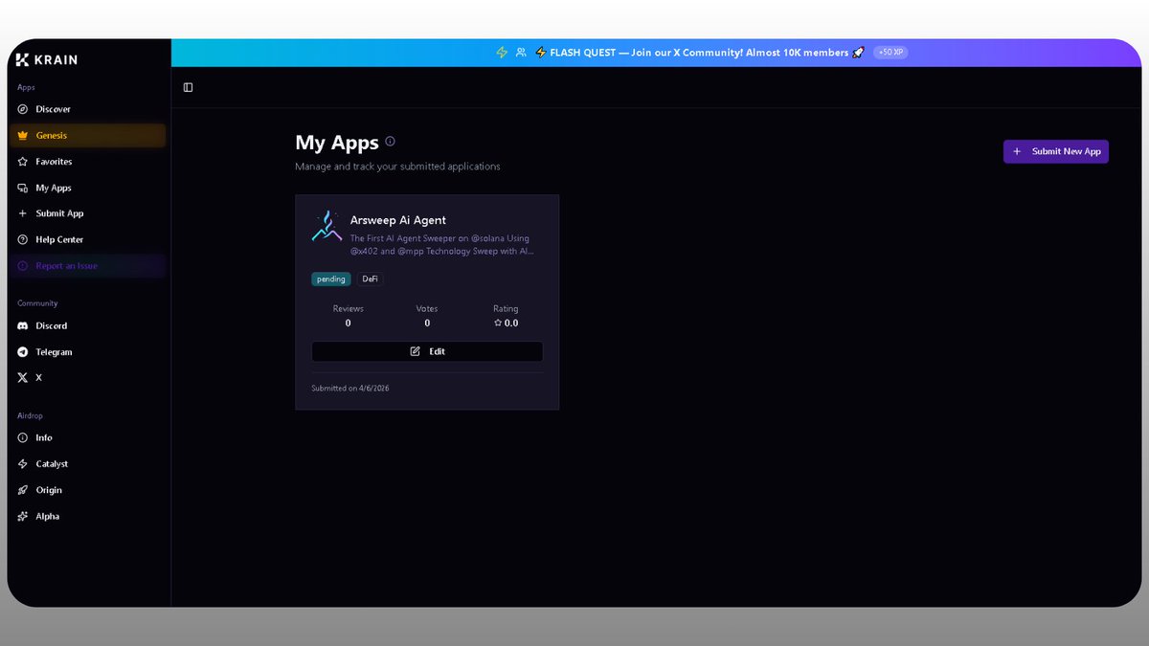Click the community people icon in banner
The height and width of the screenshot is (646, 1149).
click(521, 53)
